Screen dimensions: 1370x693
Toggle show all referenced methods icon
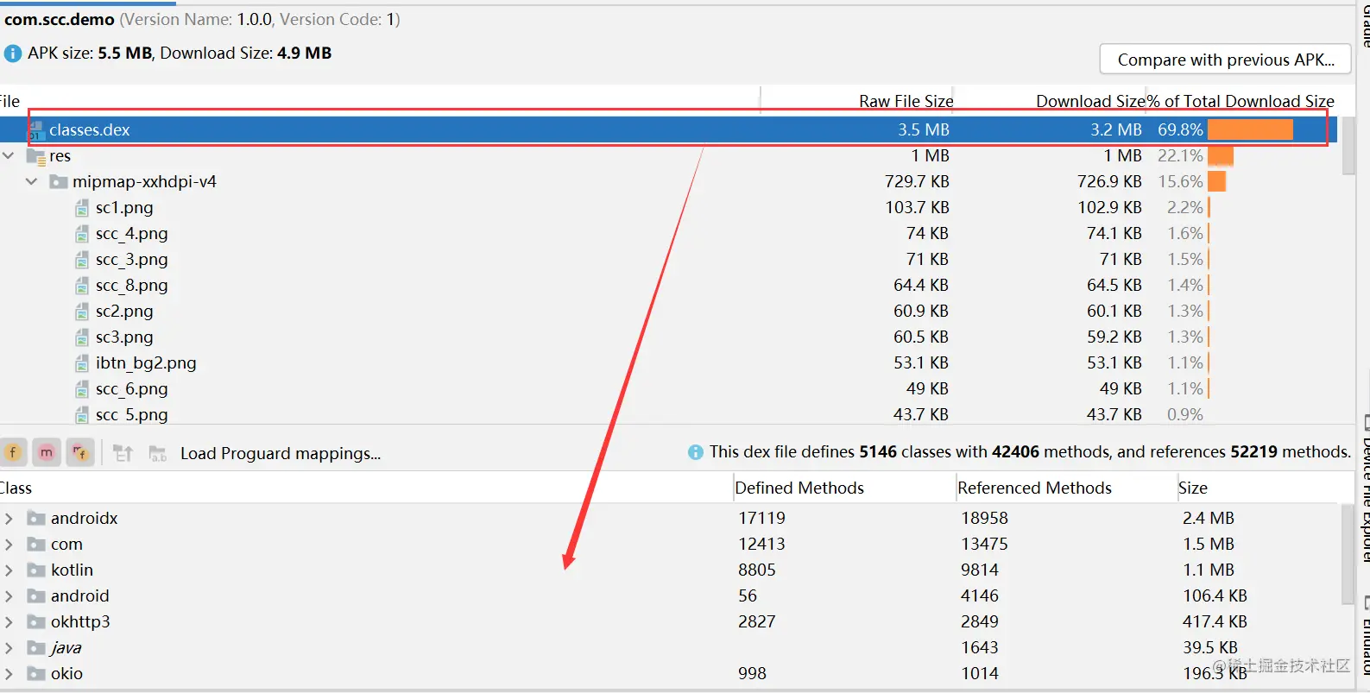pos(79,452)
